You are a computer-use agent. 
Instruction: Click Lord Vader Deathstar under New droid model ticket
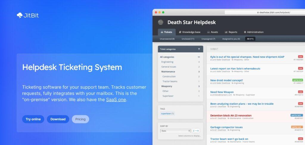pos(221,83)
